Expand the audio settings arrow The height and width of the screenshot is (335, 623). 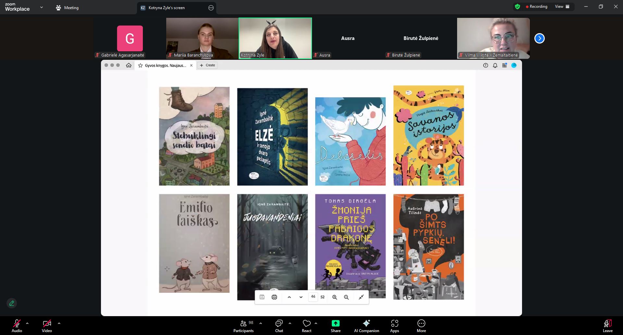tap(27, 323)
